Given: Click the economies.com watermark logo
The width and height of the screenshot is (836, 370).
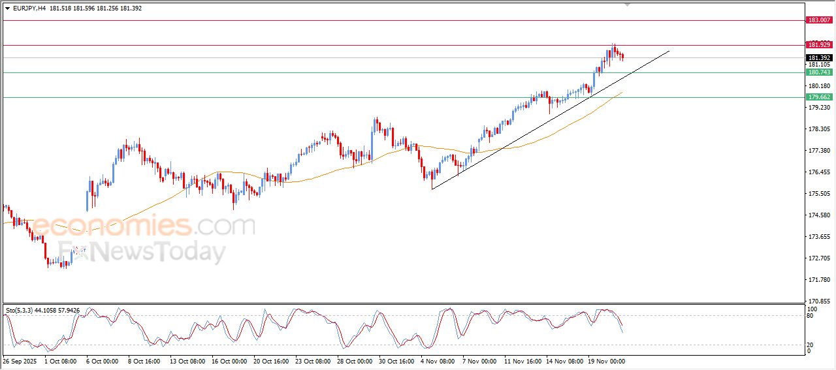Looking at the screenshot, I should [144, 226].
